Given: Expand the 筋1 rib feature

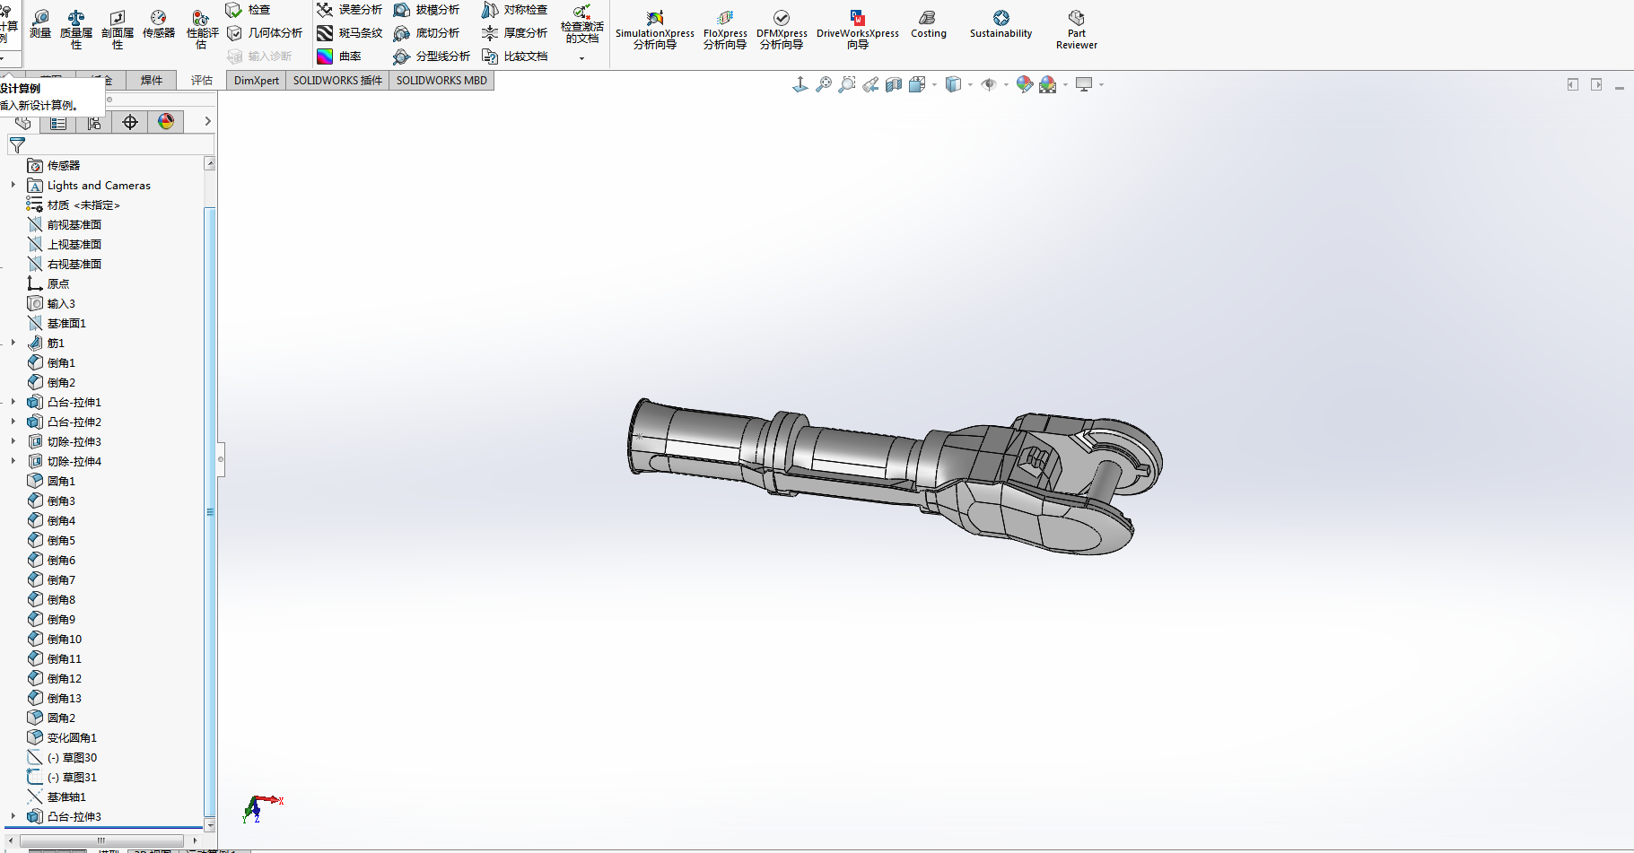Looking at the screenshot, I should click(13, 343).
